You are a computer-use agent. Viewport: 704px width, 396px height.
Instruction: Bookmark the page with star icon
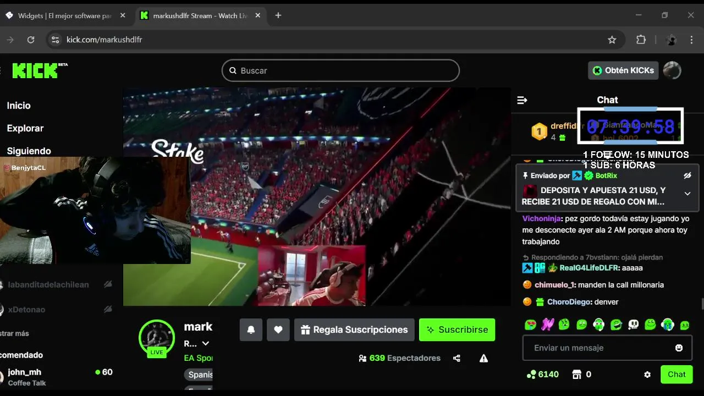(x=612, y=40)
